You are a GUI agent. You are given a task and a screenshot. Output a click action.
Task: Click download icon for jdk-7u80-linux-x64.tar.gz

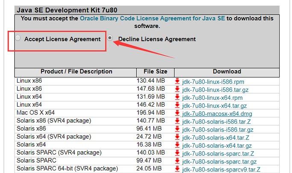pos(177,105)
